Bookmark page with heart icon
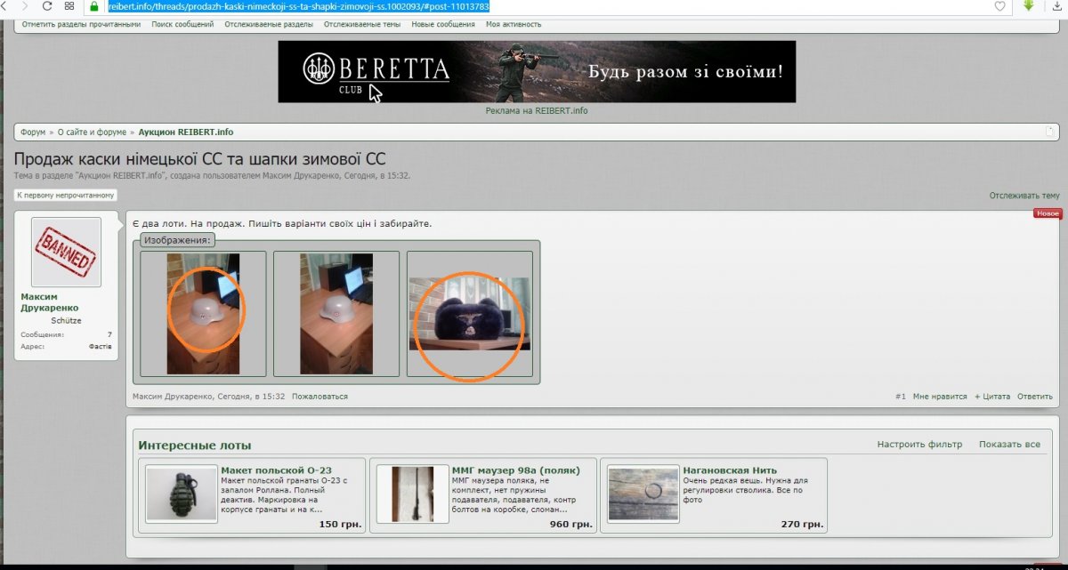This screenshot has height=570, width=1068. 1000,6
